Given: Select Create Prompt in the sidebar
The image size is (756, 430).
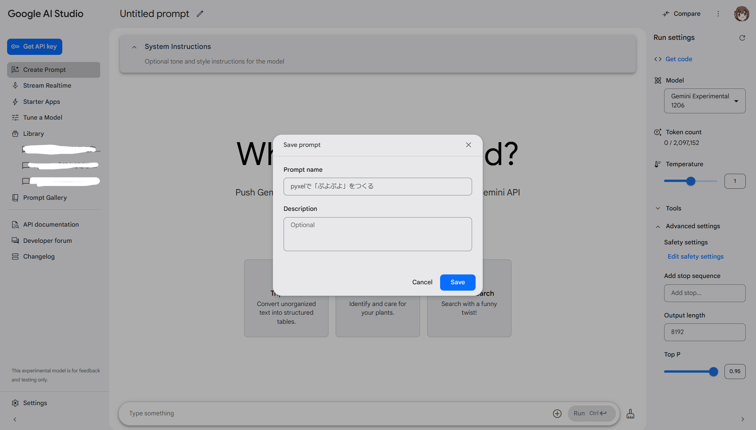Looking at the screenshot, I should [x=44, y=69].
